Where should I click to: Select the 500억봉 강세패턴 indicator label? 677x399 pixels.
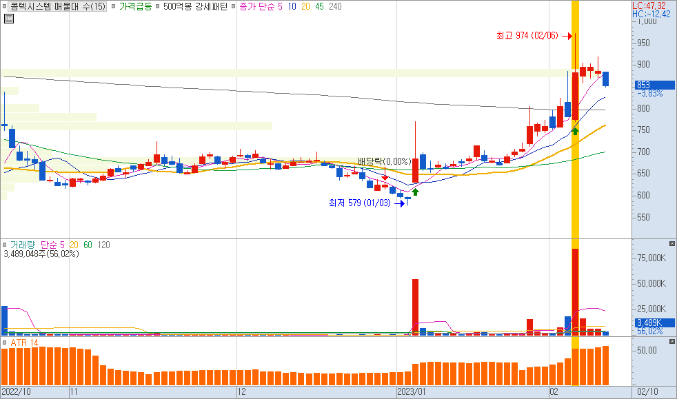coord(196,6)
